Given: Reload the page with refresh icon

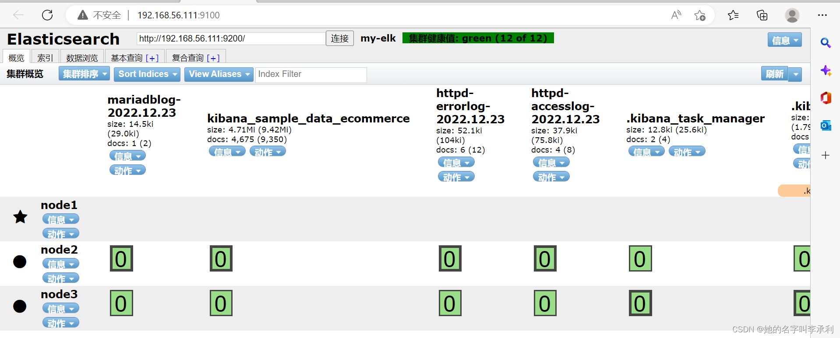Looking at the screenshot, I should pos(47,15).
